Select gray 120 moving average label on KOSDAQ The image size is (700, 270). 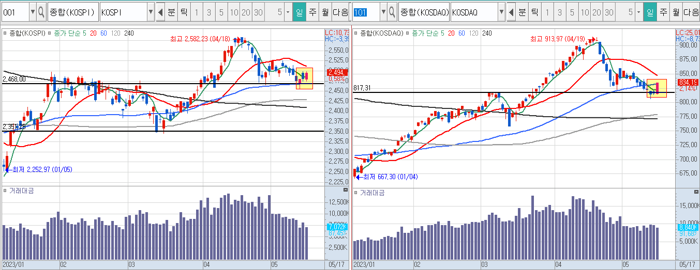[x=473, y=33]
